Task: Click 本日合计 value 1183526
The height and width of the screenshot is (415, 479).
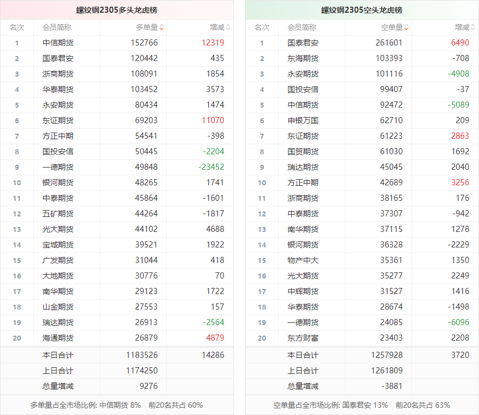Action: pos(141,355)
